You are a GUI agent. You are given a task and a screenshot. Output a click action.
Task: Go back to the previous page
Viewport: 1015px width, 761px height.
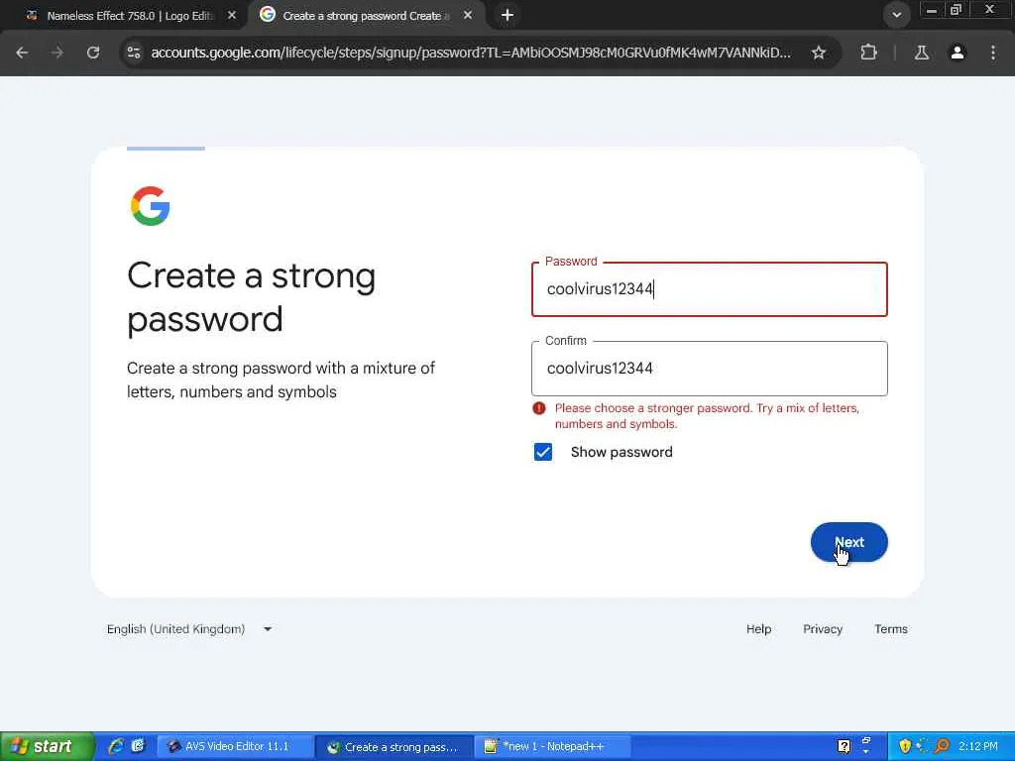tap(22, 53)
